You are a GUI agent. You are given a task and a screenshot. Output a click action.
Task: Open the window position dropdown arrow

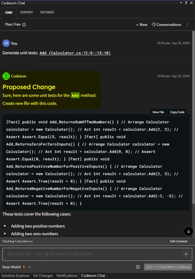(x=181, y=3)
